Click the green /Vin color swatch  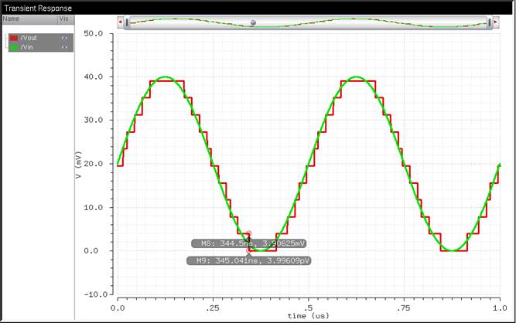tap(13, 47)
